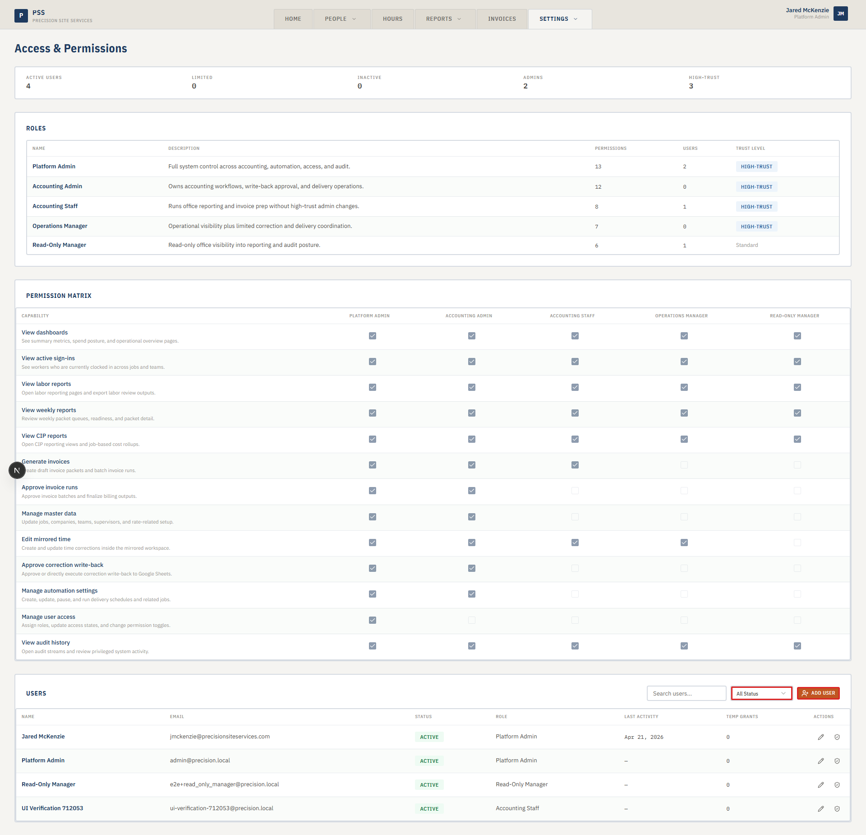The height and width of the screenshot is (835, 866).
Task: Toggle View dashboards for Platform Admin
Action: point(373,336)
